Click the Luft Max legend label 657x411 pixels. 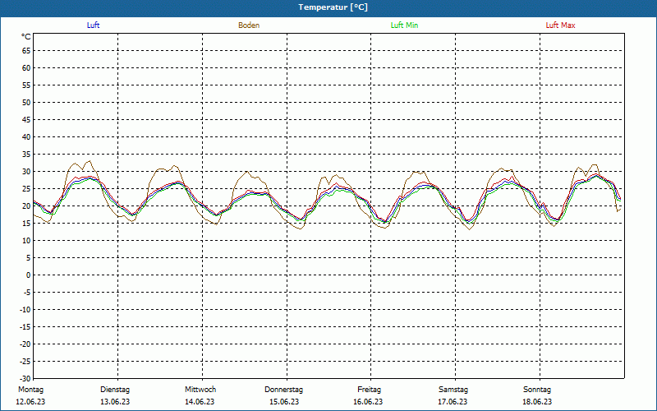[560, 25]
